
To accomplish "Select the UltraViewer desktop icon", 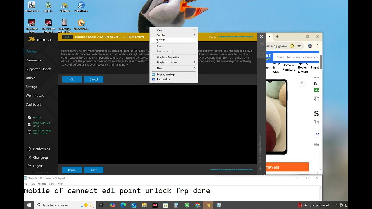I will 81,7.
